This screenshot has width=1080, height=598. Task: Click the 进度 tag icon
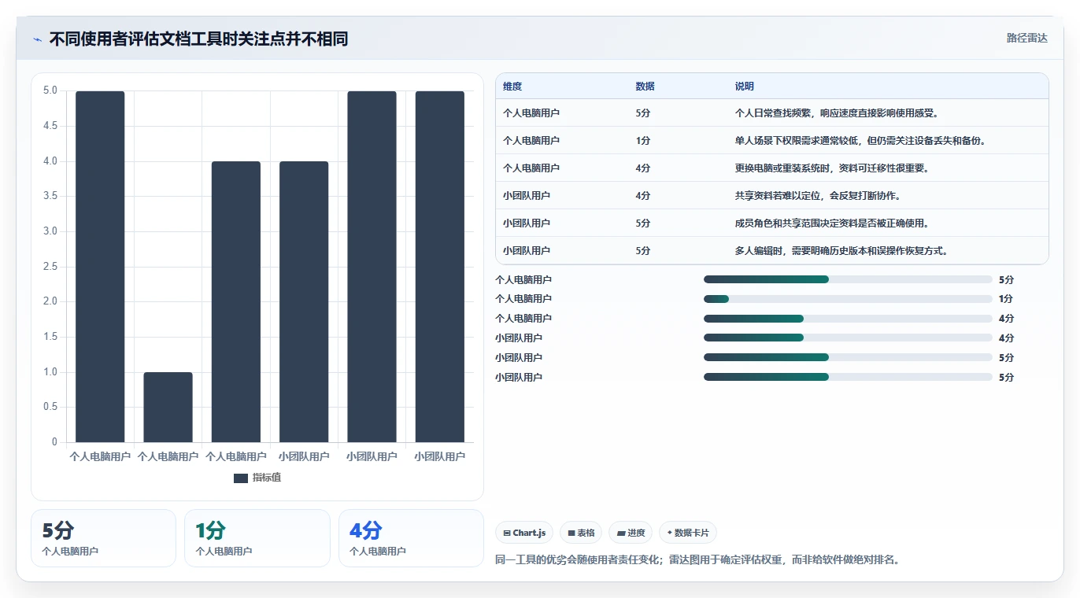click(622, 533)
